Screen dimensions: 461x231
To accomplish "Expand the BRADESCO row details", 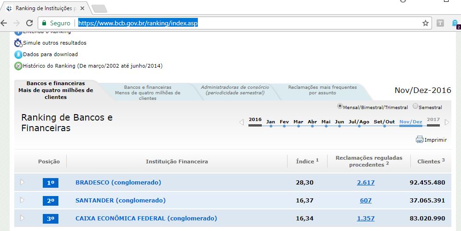I will tap(22, 182).
